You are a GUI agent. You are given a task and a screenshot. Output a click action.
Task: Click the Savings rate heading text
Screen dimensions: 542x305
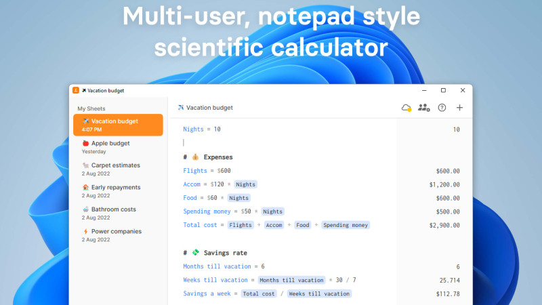(226, 253)
